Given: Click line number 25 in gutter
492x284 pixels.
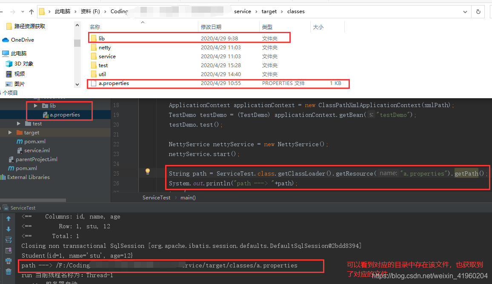Looking at the screenshot, I should pos(116,173).
